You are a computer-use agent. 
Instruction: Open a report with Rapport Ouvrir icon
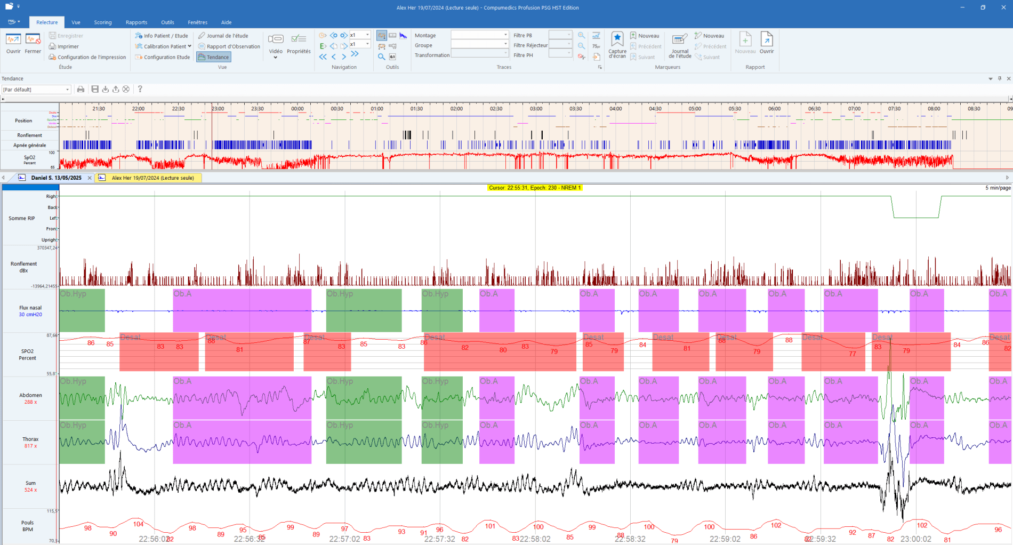pos(767,43)
